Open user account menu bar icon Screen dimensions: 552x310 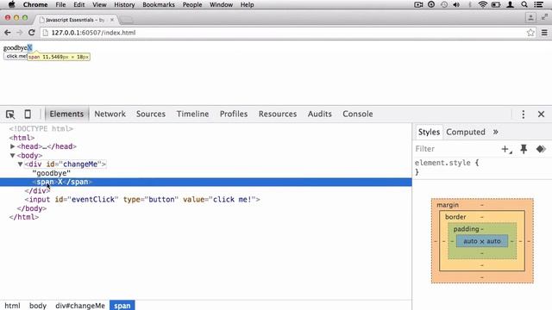[510, 4]
